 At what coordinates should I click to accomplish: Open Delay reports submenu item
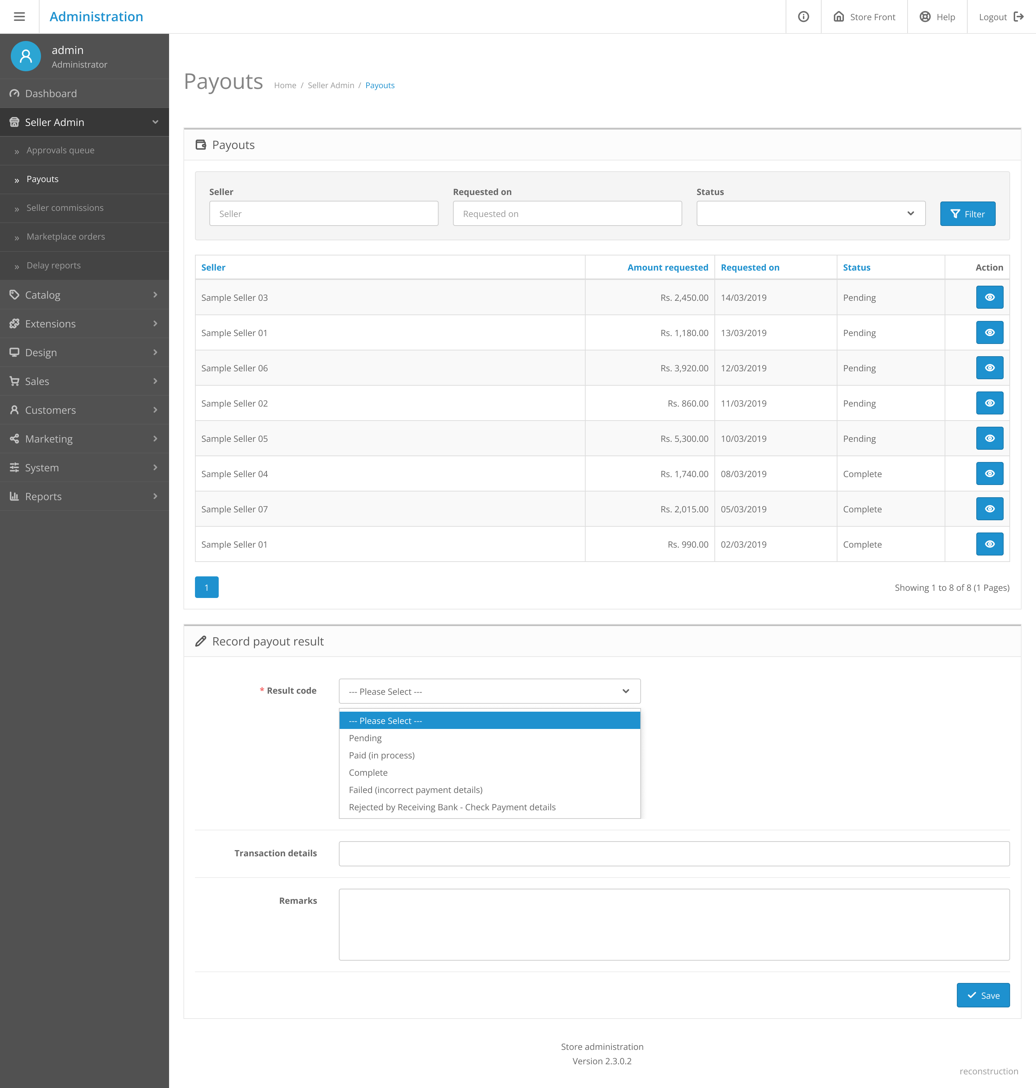point(85,265)
